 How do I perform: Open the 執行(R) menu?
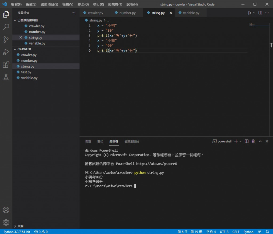tap(98, 4)
